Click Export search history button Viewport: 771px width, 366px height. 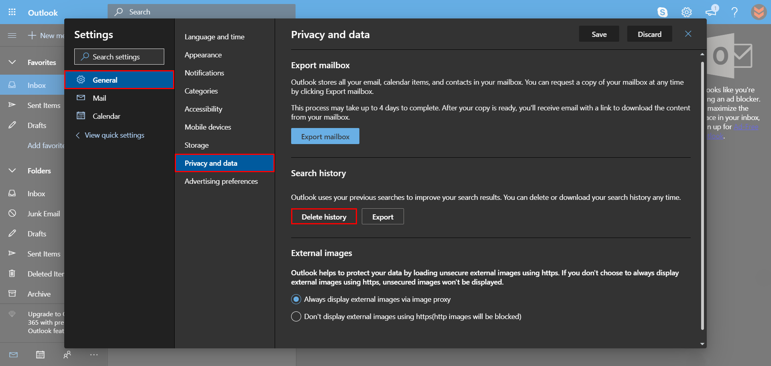(383, 217)
